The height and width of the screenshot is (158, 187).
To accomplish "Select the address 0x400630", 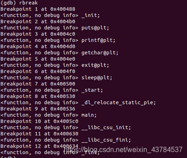I will [66, 134].
